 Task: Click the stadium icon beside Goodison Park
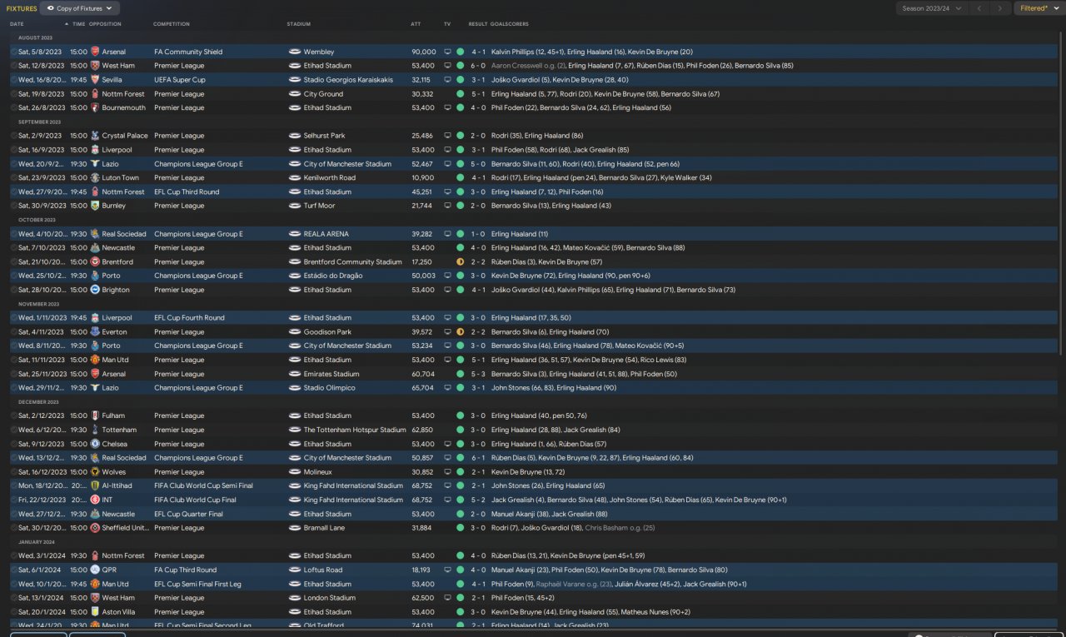coord(294,331)
